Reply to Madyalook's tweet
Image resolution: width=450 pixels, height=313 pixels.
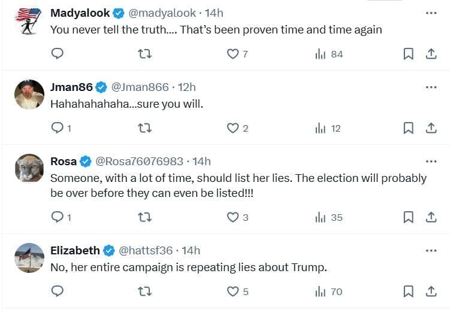58,54
